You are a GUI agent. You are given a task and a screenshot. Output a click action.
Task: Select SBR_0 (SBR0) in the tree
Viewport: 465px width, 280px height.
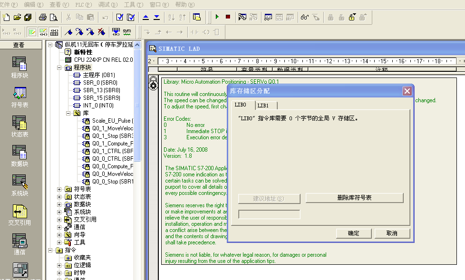[x=100, y=83]
